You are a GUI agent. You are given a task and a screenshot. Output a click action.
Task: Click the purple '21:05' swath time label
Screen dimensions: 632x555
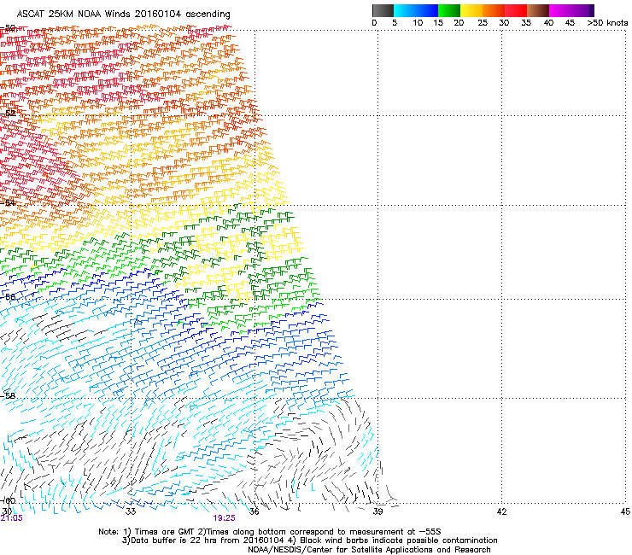pyautogui.click(x=12, y=518)
